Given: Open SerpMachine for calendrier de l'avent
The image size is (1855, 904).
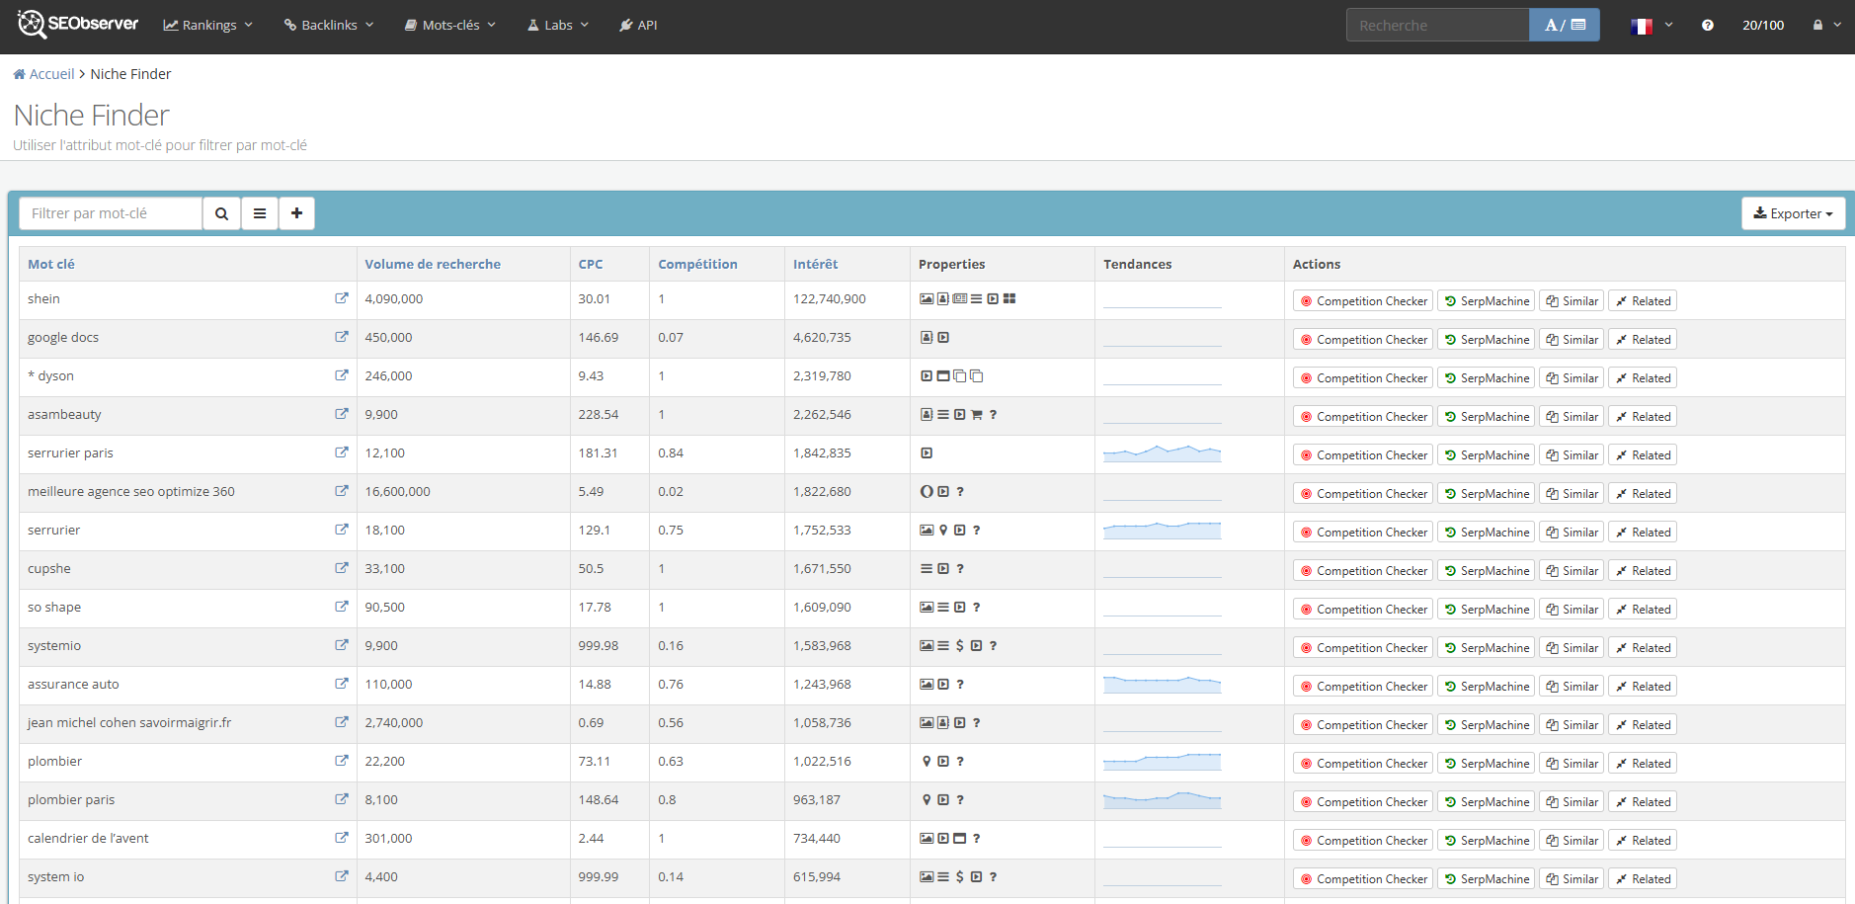Looking at the screenshot, I should 1486,841.
